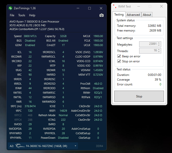Click the RttPark value RZQ/1
The height and width of the screenshot is (153, 172).
pyautogui.click(x=98, y=97)
